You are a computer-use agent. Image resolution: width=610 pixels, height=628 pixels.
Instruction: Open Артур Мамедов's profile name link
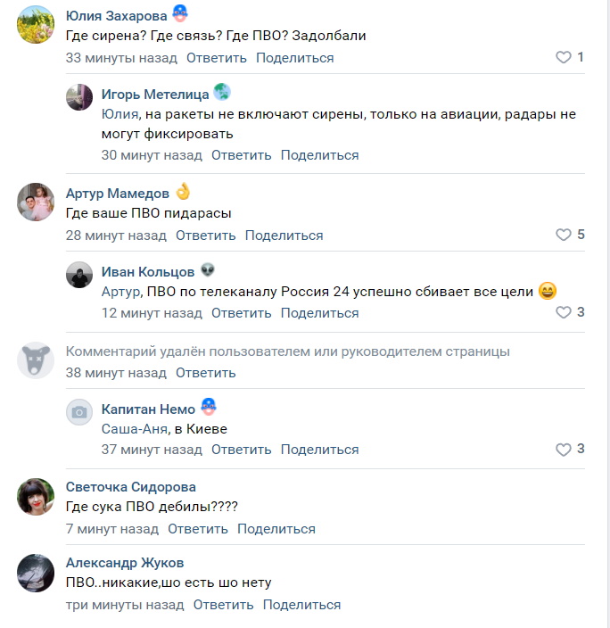click(x=118, y=194)
